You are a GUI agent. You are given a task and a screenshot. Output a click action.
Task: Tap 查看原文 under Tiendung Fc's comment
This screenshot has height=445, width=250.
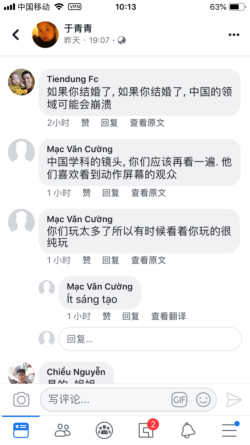(x=147, y=123)
